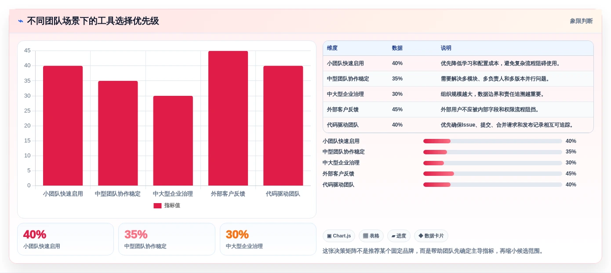Click the 象限判断 label in header
This screenshot has width=611, height=273.
tap(581, 21)
